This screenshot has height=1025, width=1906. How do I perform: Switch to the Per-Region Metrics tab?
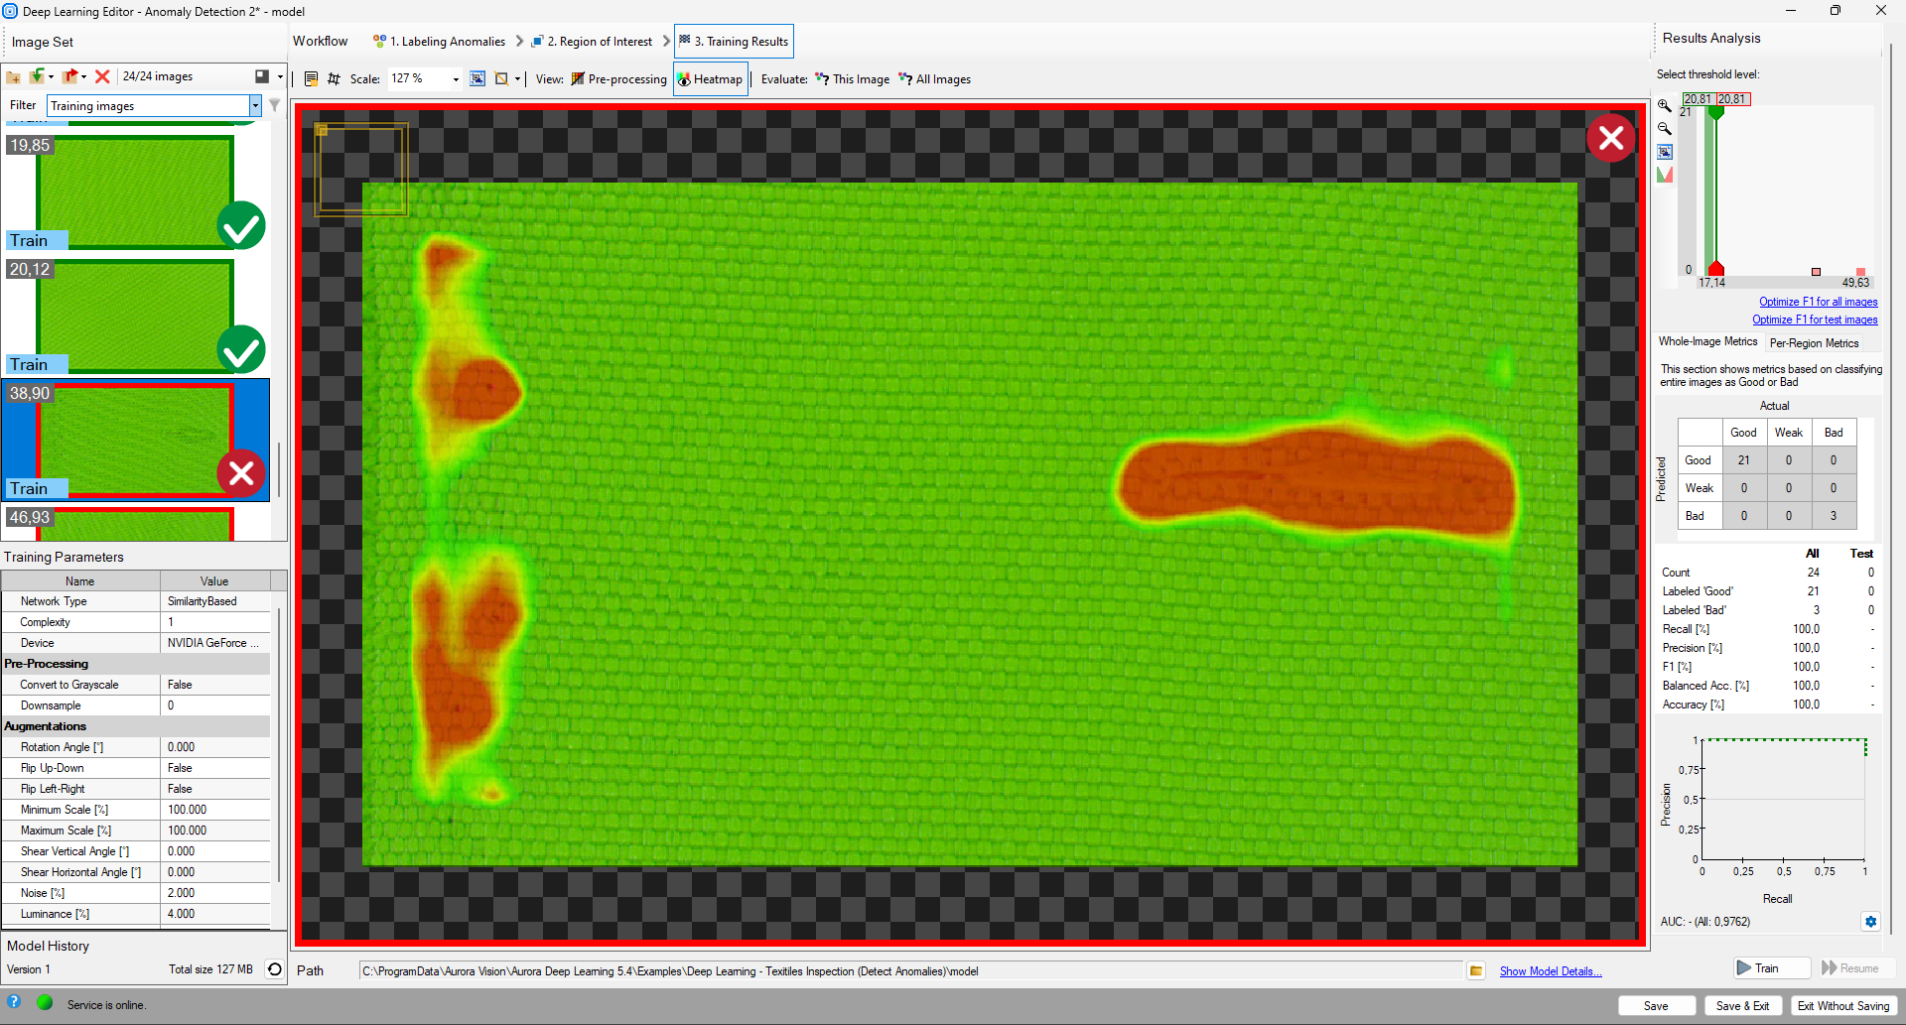pos(1814,343)
